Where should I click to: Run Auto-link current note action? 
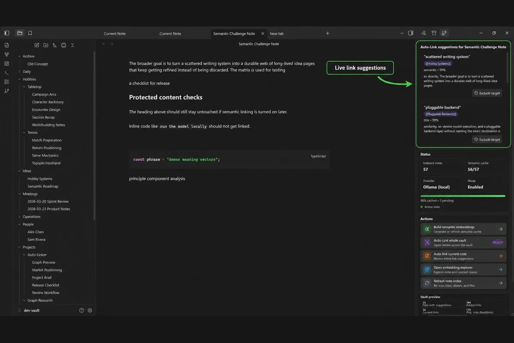pyautogui.click(x=463, y=256)
